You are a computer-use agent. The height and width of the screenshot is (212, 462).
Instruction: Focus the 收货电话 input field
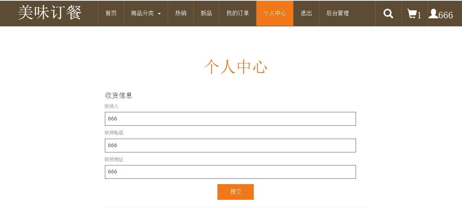[x=230, y=146]
